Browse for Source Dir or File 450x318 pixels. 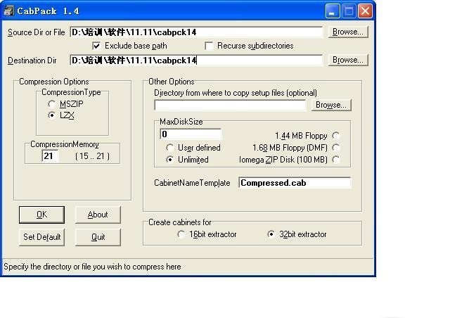[x=348, y=32]
